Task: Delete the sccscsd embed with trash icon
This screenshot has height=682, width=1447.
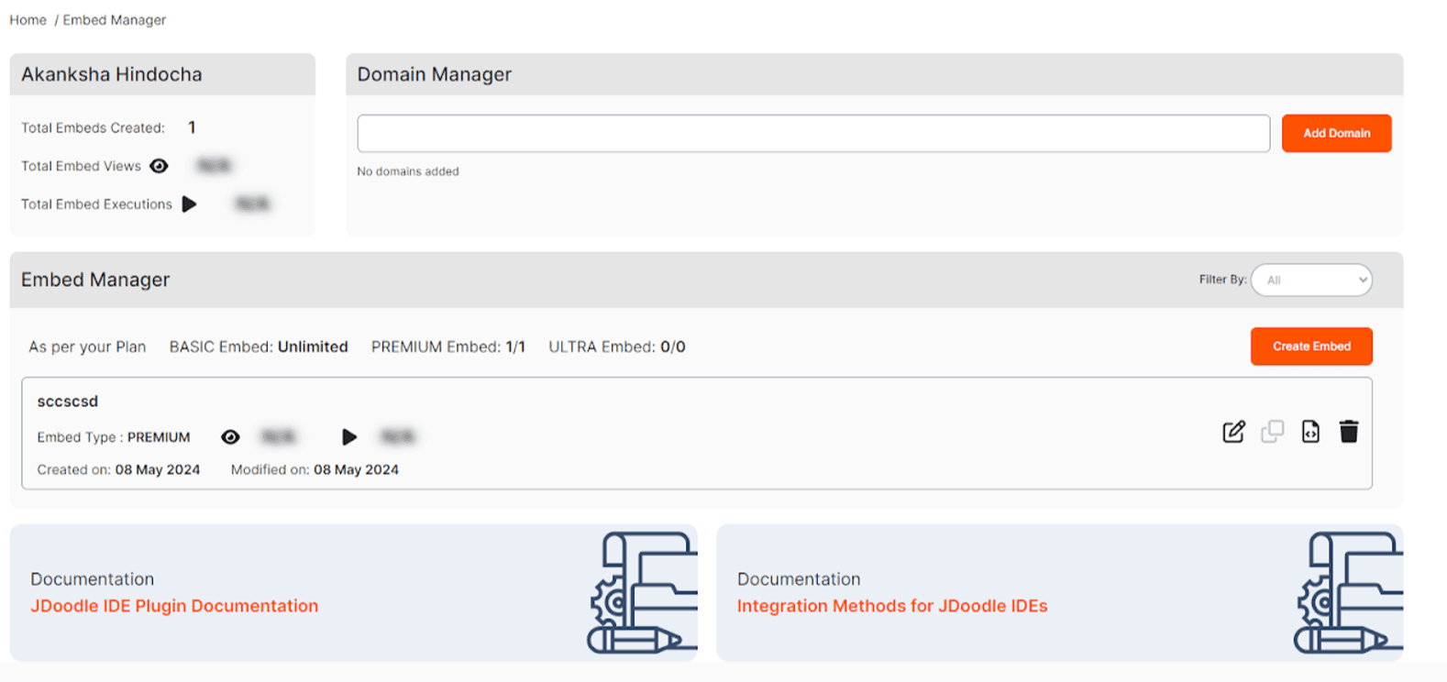Action: coord(1348,432)
